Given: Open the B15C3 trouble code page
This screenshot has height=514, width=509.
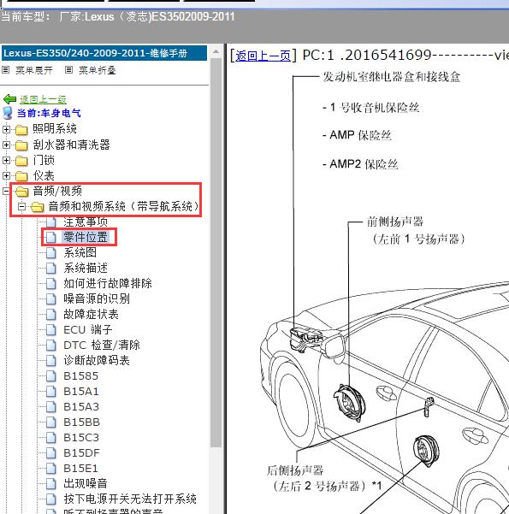Looking at the screenshot, I should [x=81, y=437].
